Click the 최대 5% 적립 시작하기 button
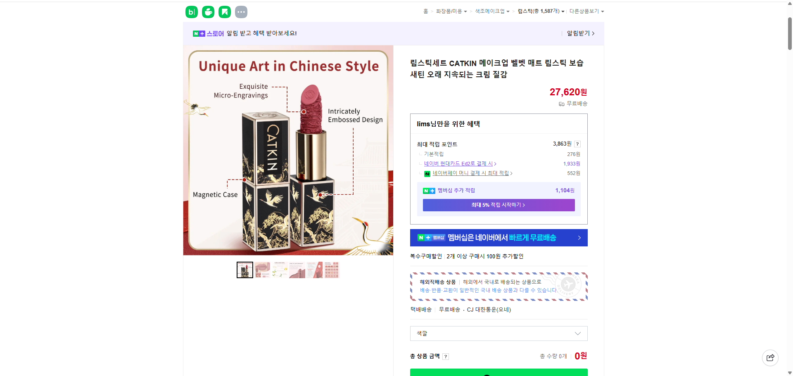The height and width of the screenshot is (376, 793). [x=499, y=205]
